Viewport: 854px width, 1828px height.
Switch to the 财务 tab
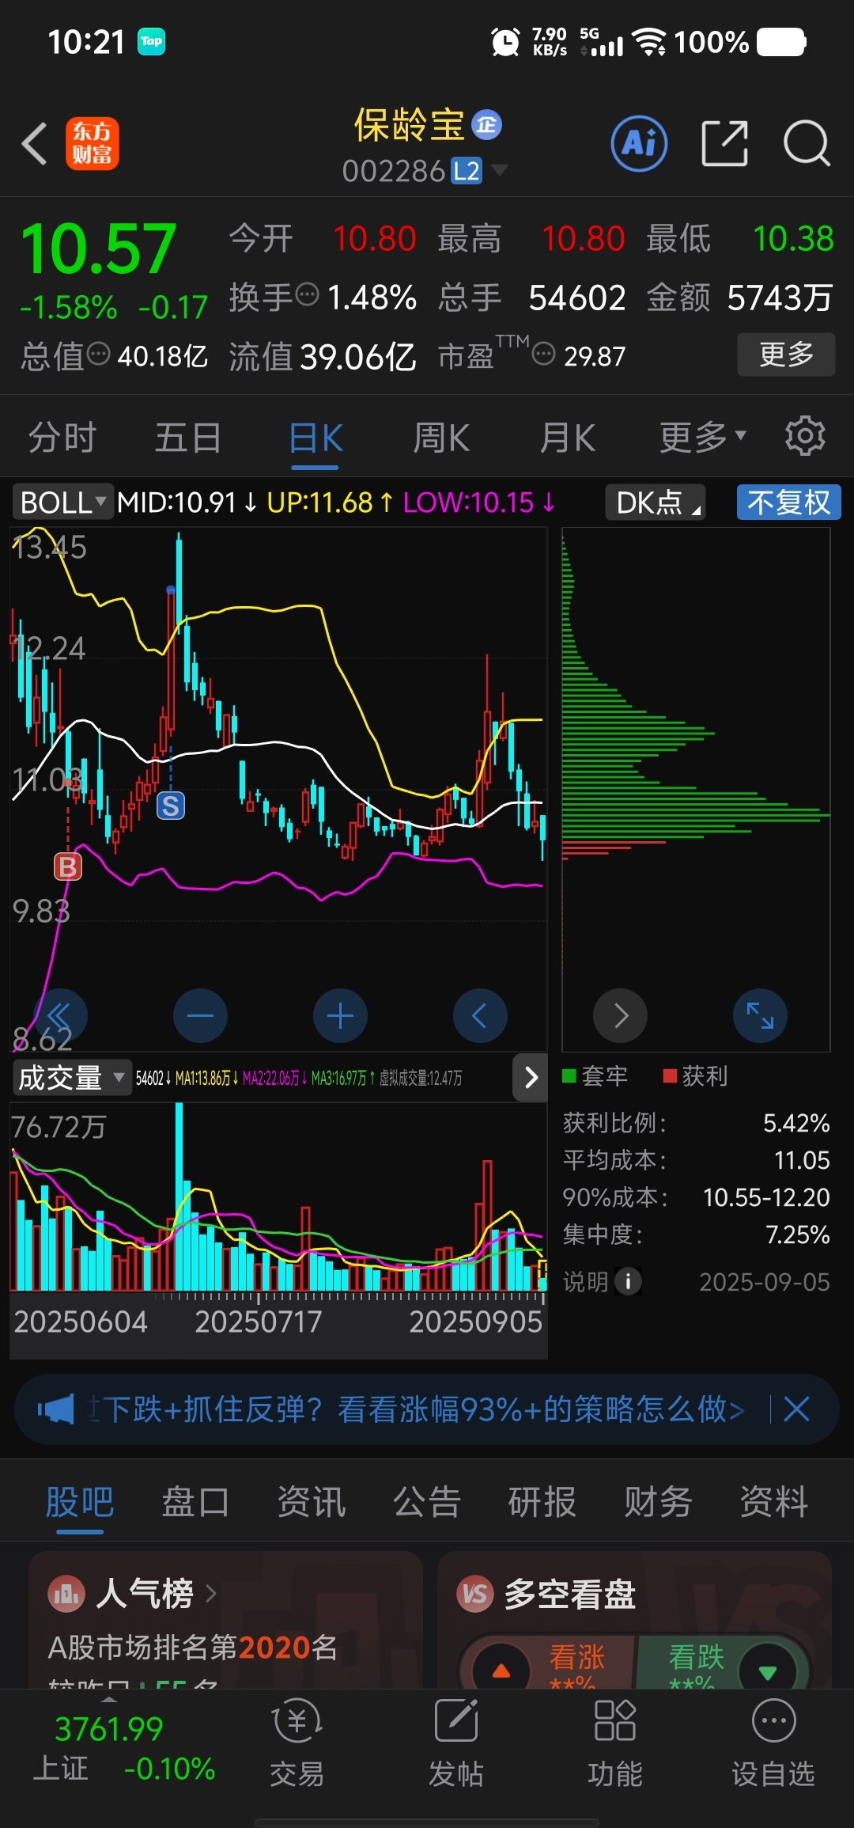[x=658, y=1502]
